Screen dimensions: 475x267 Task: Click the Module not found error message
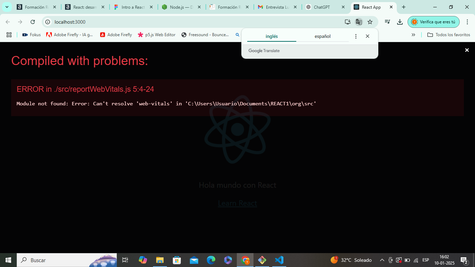point(166,104)
